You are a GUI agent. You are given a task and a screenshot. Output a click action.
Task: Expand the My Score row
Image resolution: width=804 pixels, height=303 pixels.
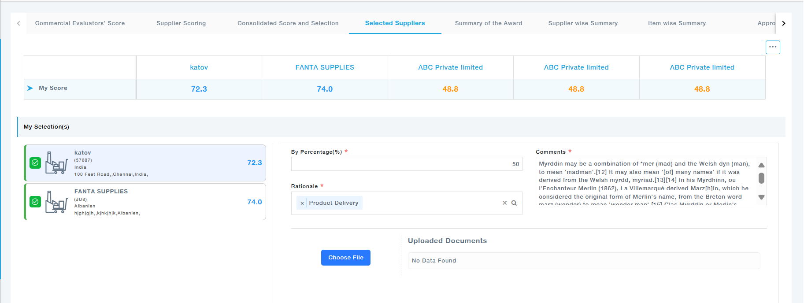click(x=30, y=88)
